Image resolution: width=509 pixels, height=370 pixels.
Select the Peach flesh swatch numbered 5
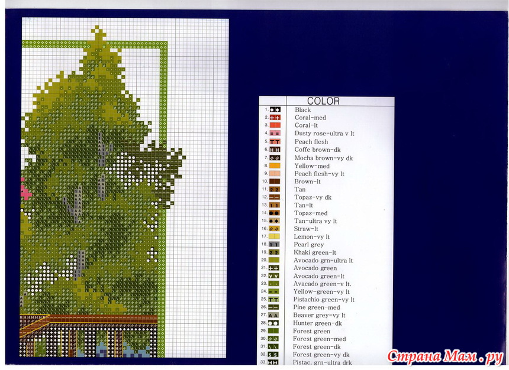(x=275, y=142)
